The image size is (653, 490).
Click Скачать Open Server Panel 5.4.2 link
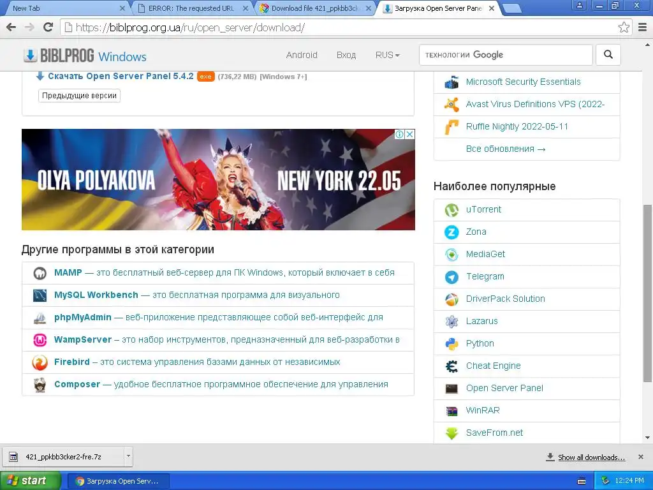121,77
